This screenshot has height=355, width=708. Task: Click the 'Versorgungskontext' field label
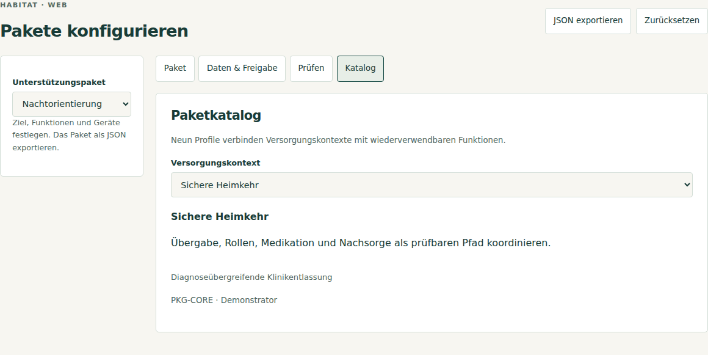tap(215, 163)
